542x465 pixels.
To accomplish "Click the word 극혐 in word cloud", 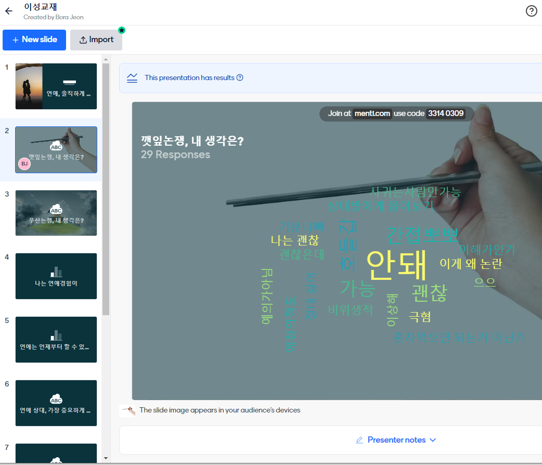I will pos(420,316).
